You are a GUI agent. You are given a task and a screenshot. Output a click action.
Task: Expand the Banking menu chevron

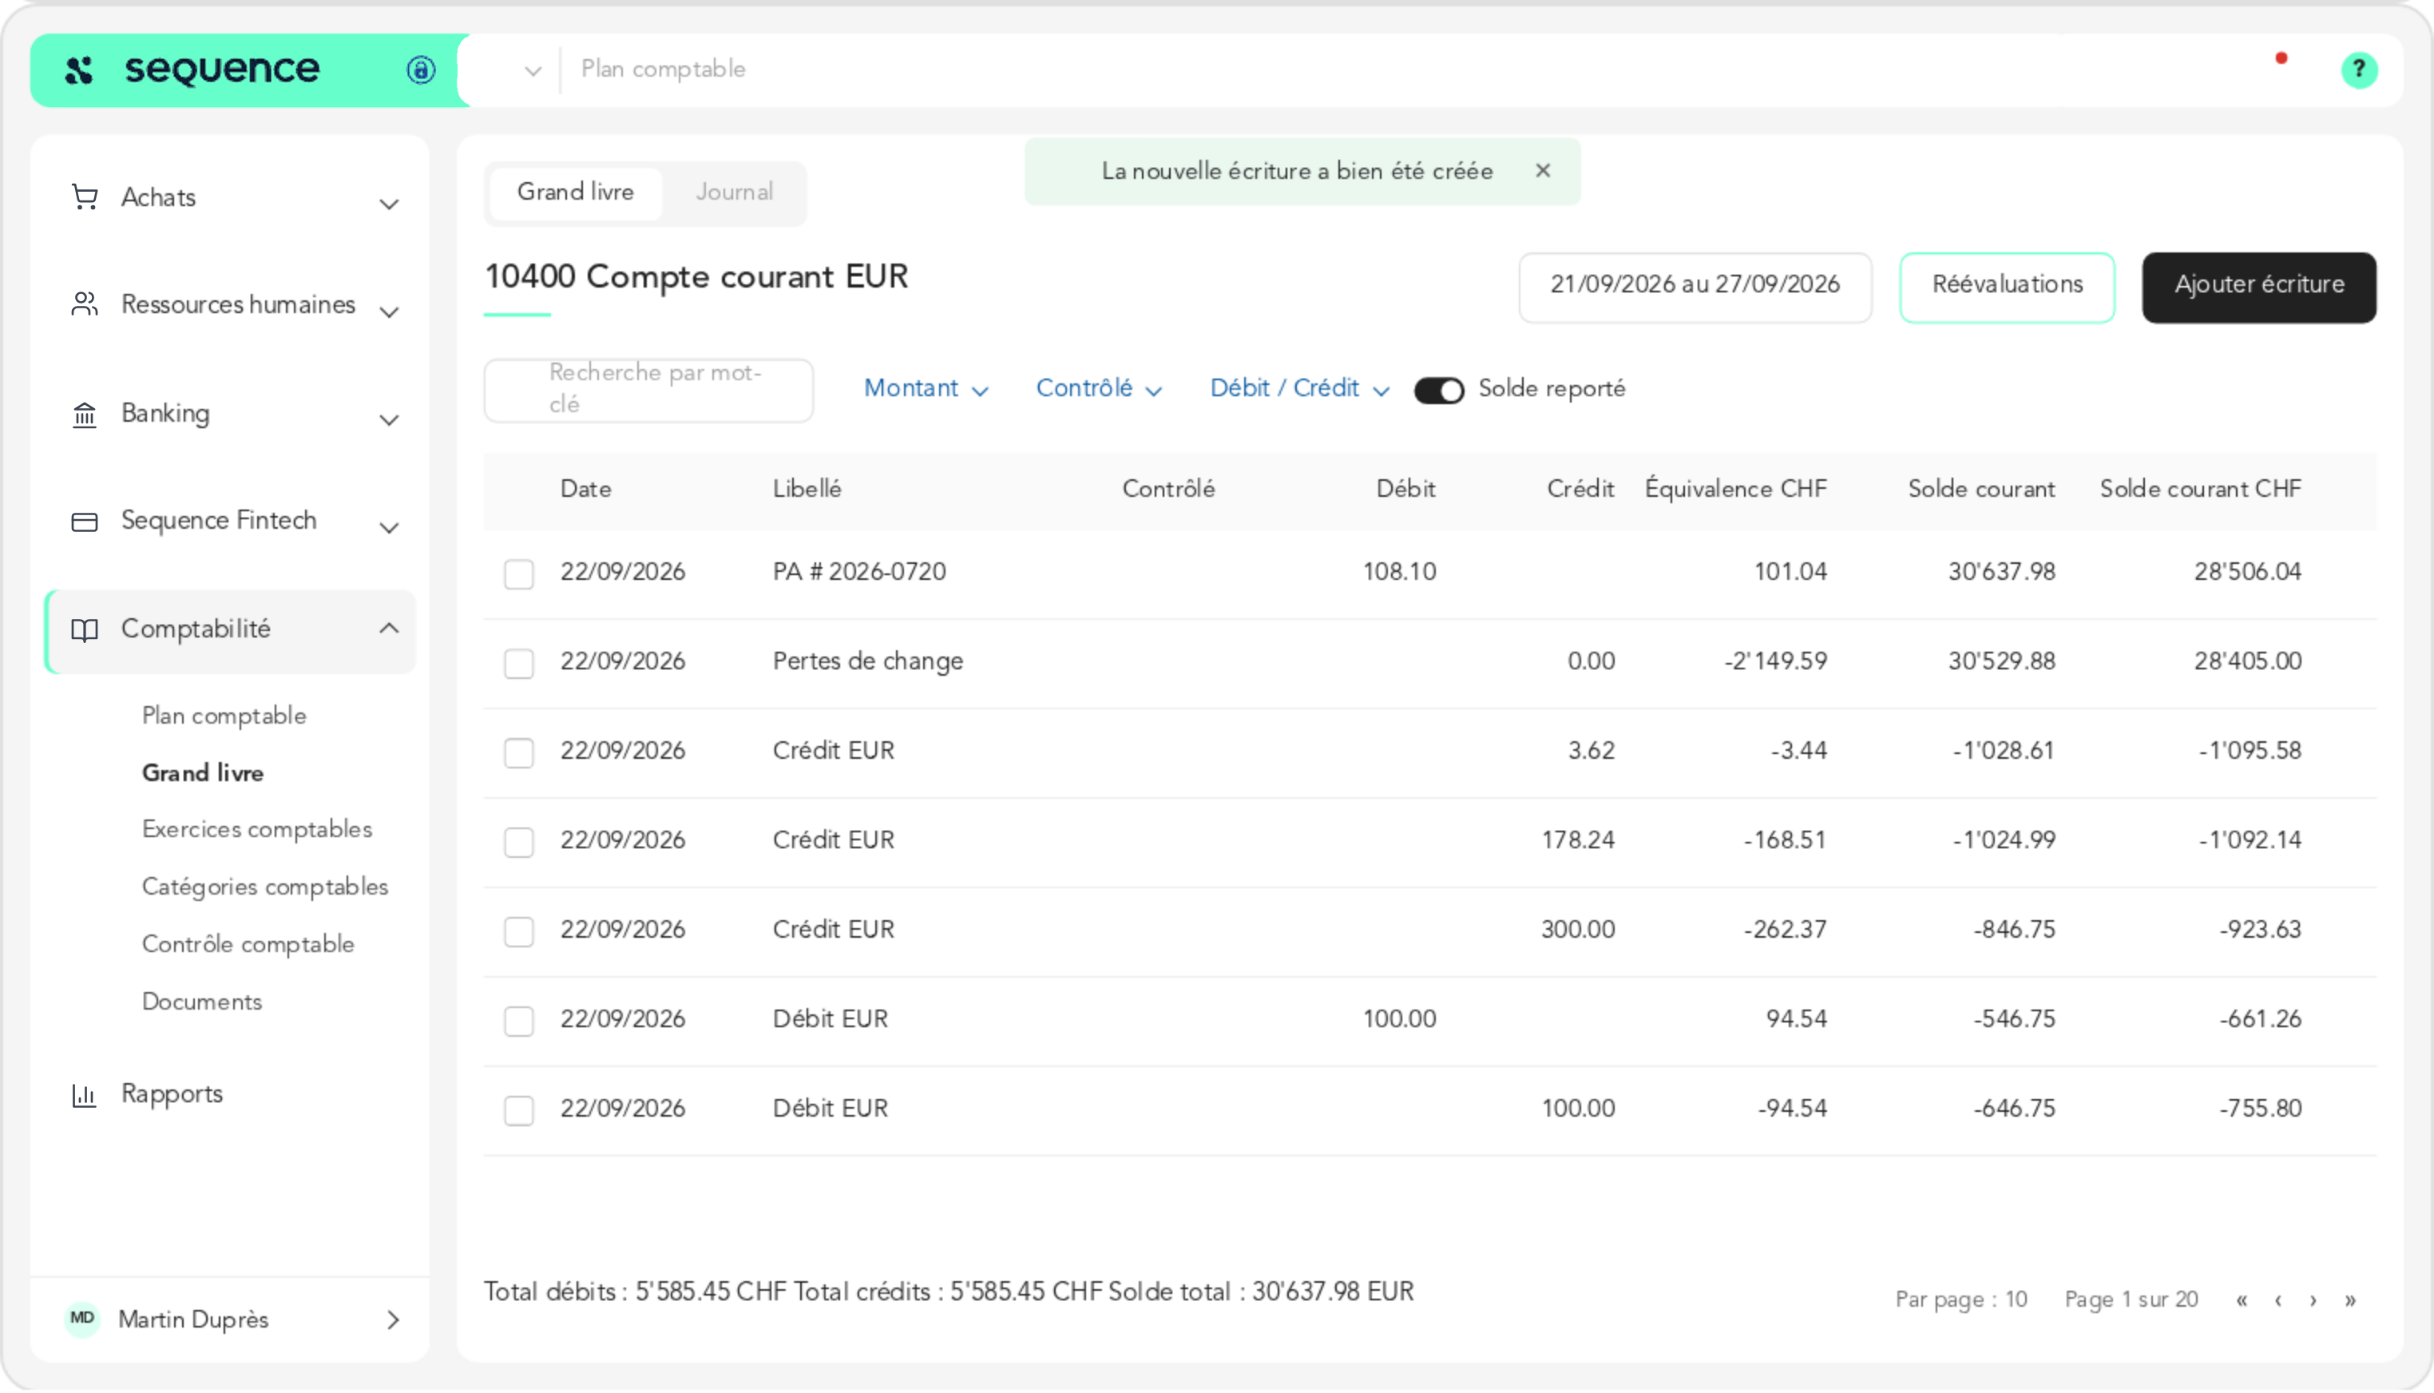[389, 420]
